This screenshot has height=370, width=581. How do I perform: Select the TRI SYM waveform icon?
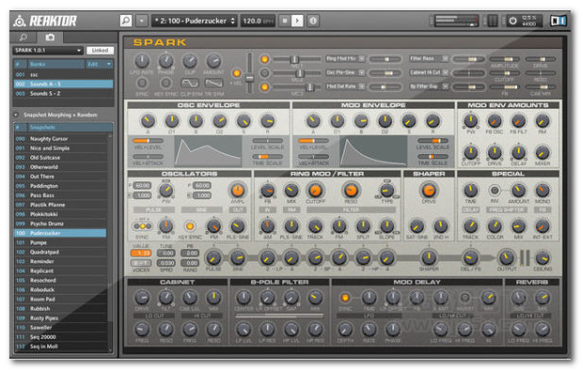click(213, 83)
